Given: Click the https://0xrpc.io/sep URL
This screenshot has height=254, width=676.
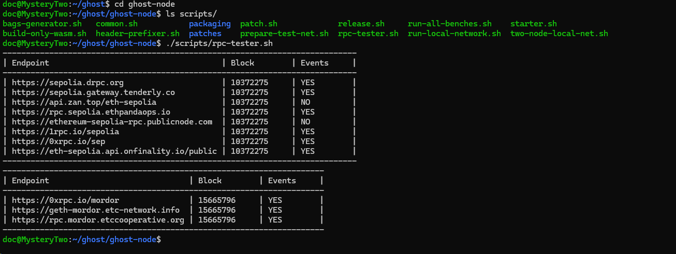Looking at the screenshot, I should [x=58, y=141].
